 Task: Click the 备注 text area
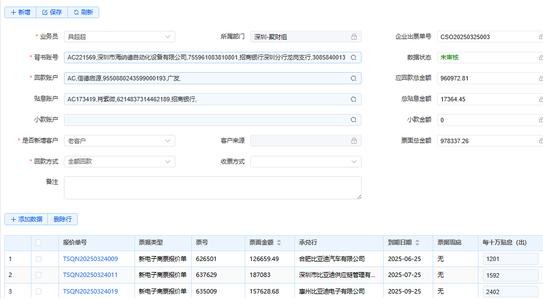[213, 188]
